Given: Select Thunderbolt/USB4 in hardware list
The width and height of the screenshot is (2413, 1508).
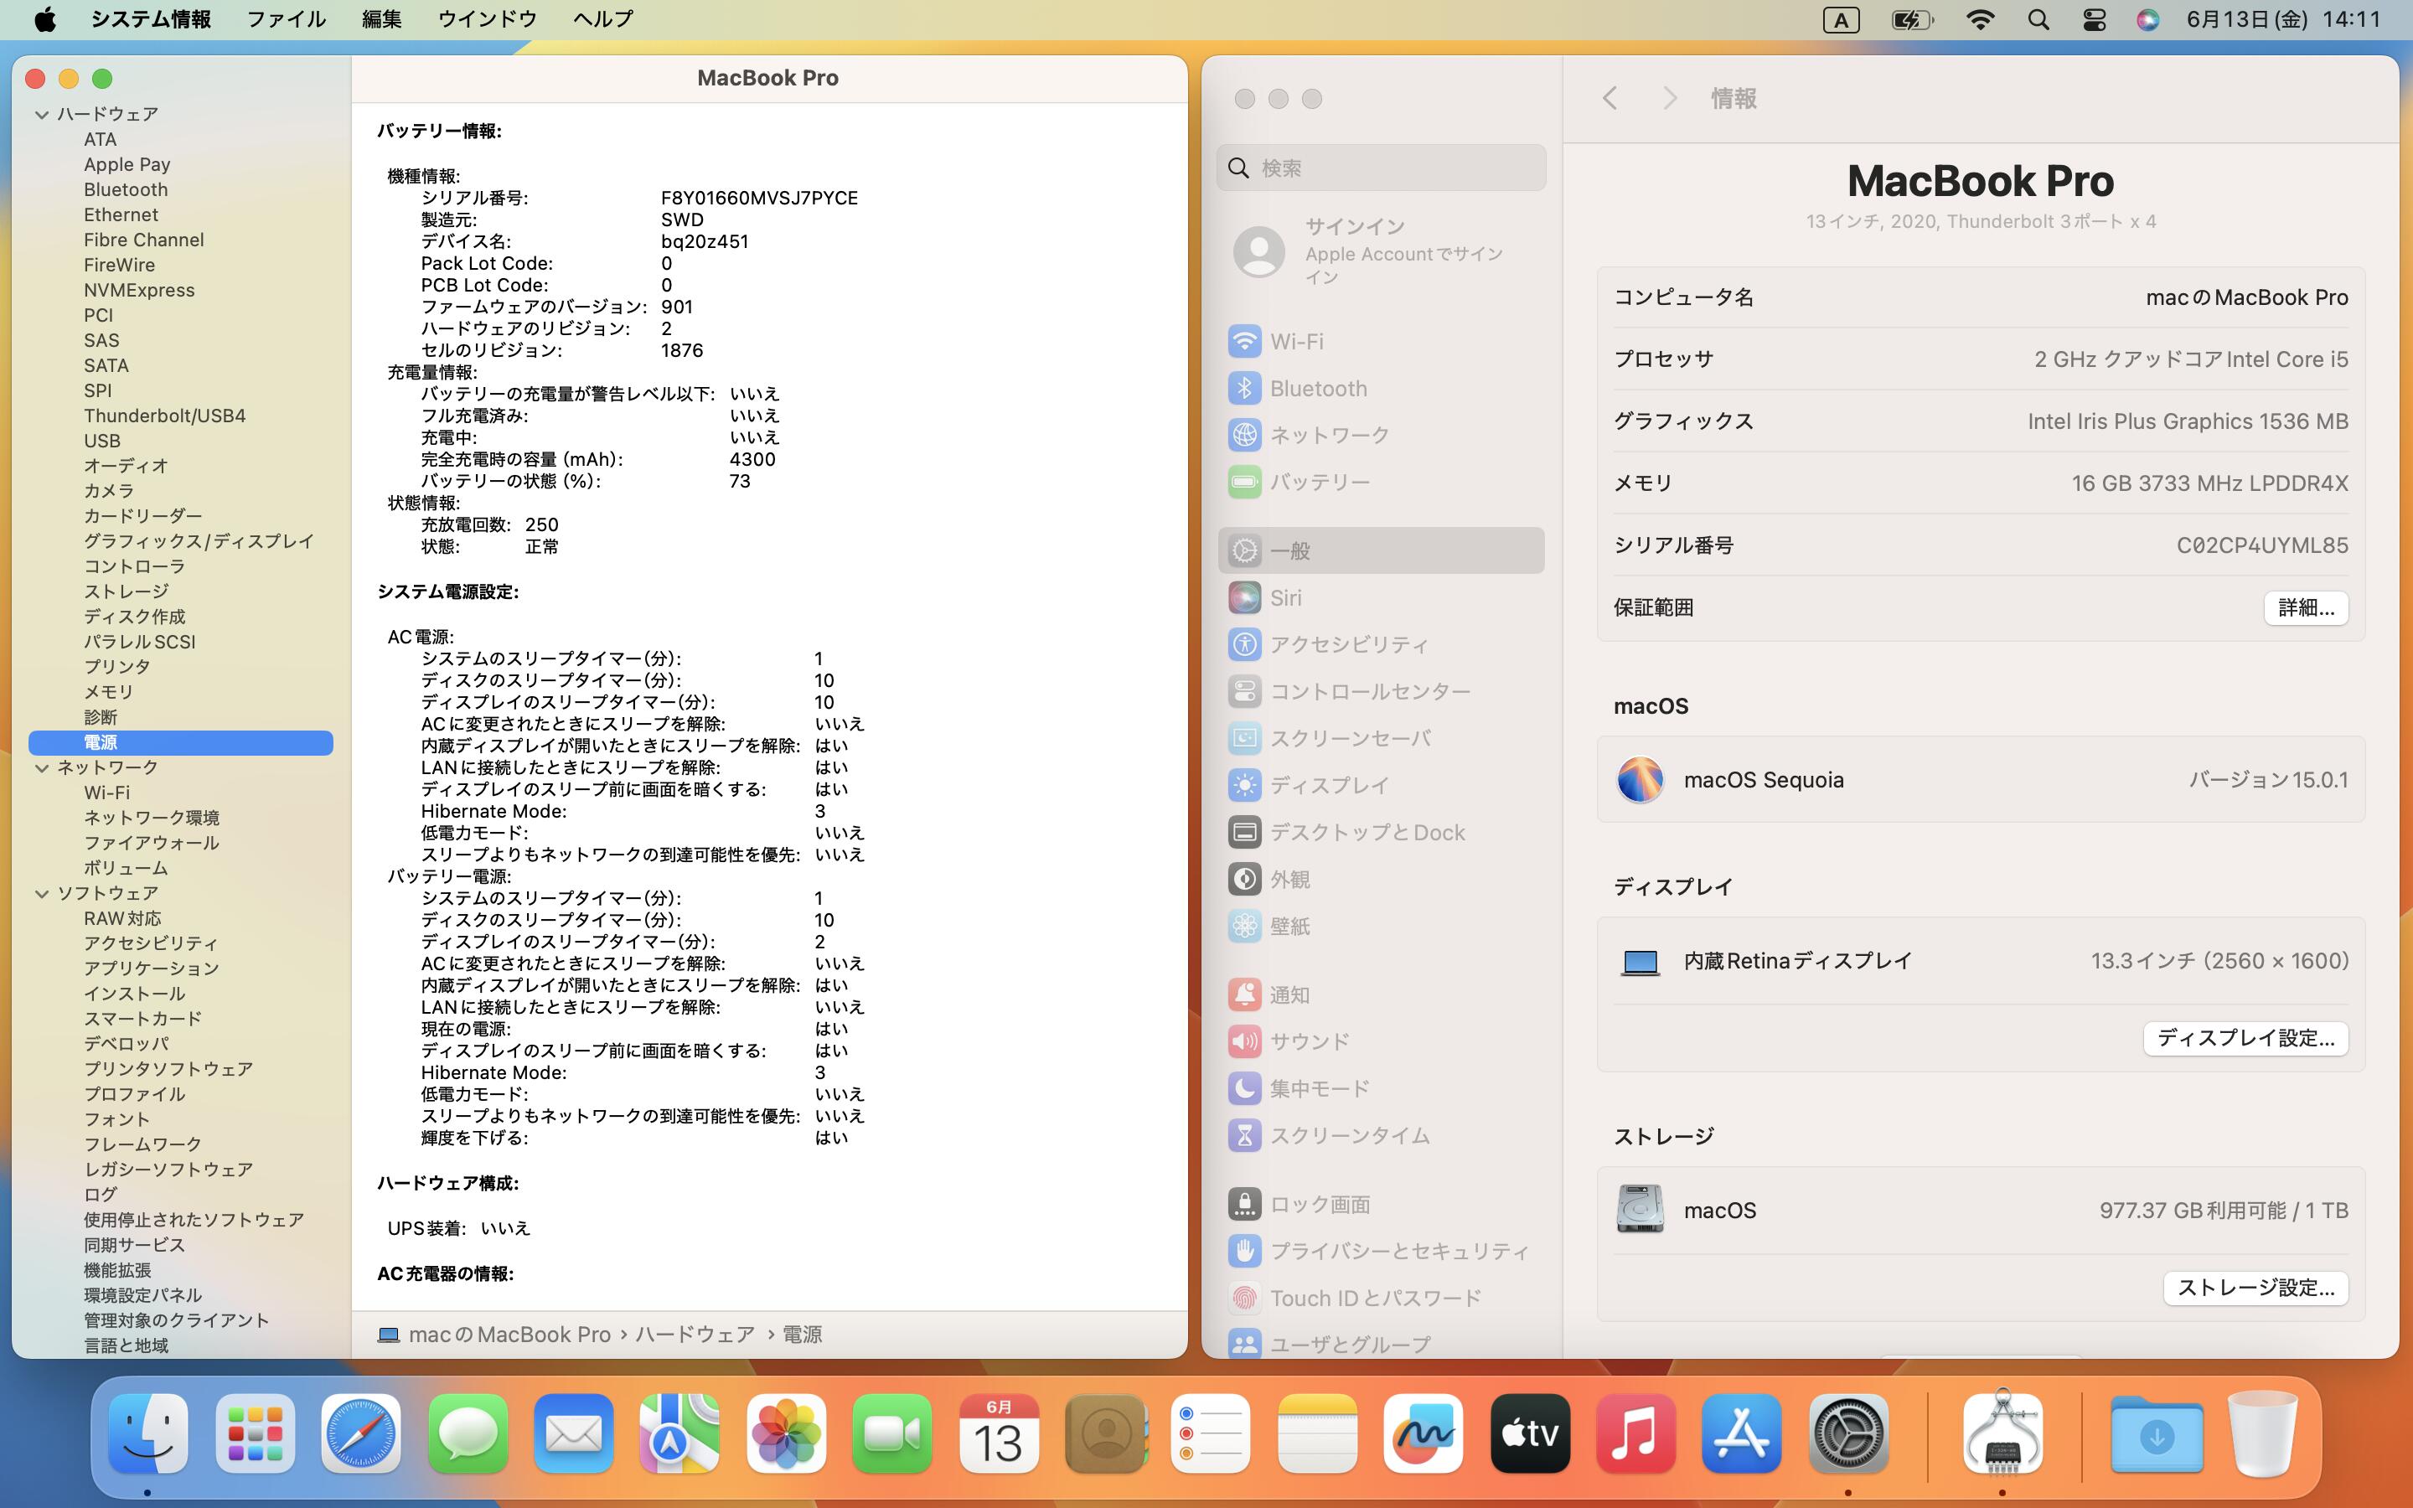Looking at the screenshot, I should [164, 416].
